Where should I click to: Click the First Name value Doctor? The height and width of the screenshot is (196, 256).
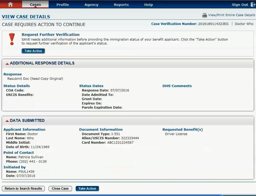(33, 134)
